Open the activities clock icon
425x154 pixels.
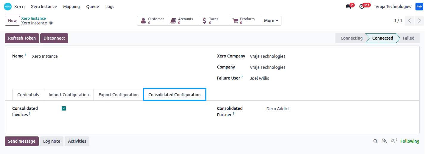[362, 7]
